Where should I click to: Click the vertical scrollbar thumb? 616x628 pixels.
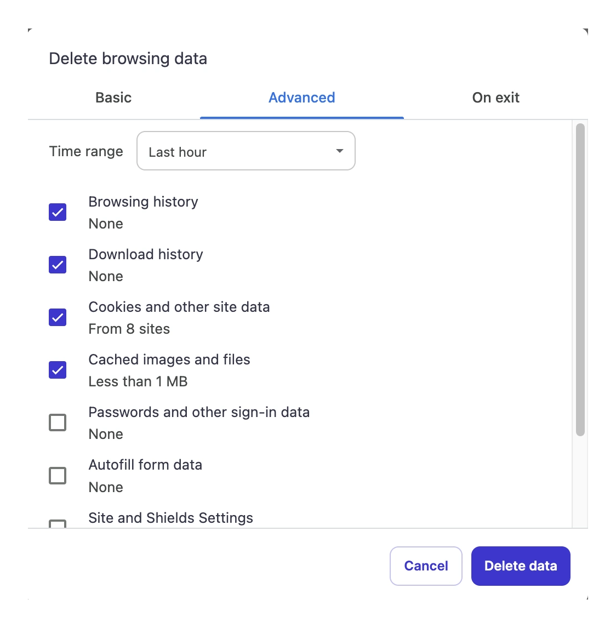[581, 279]
